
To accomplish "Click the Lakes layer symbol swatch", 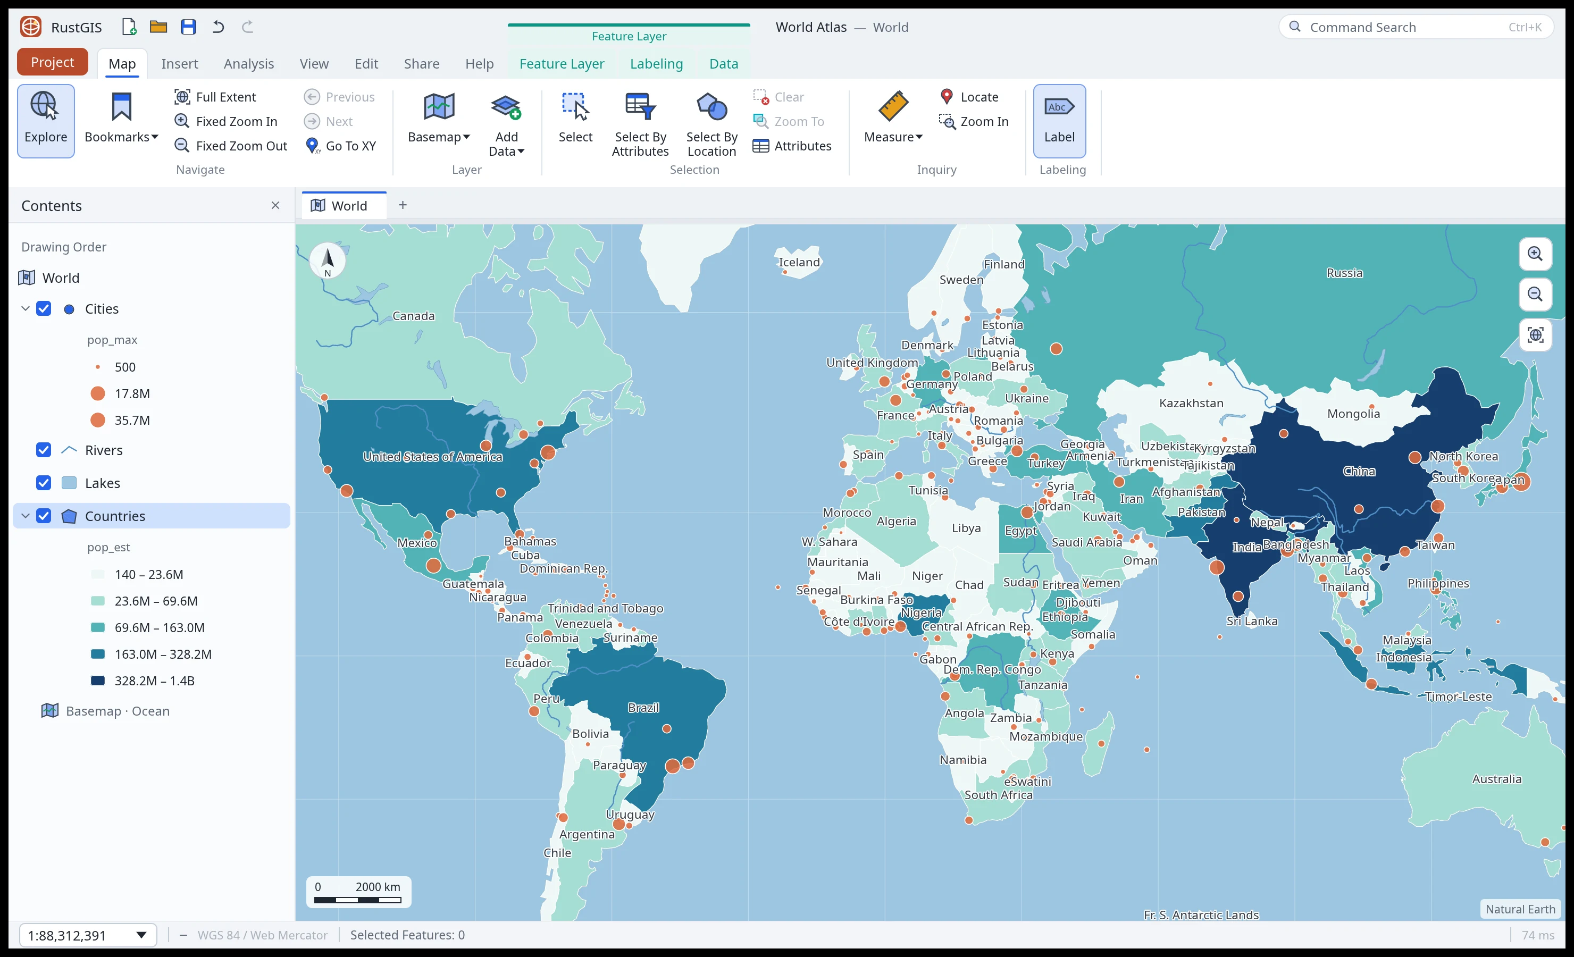I will click(69, 483).
